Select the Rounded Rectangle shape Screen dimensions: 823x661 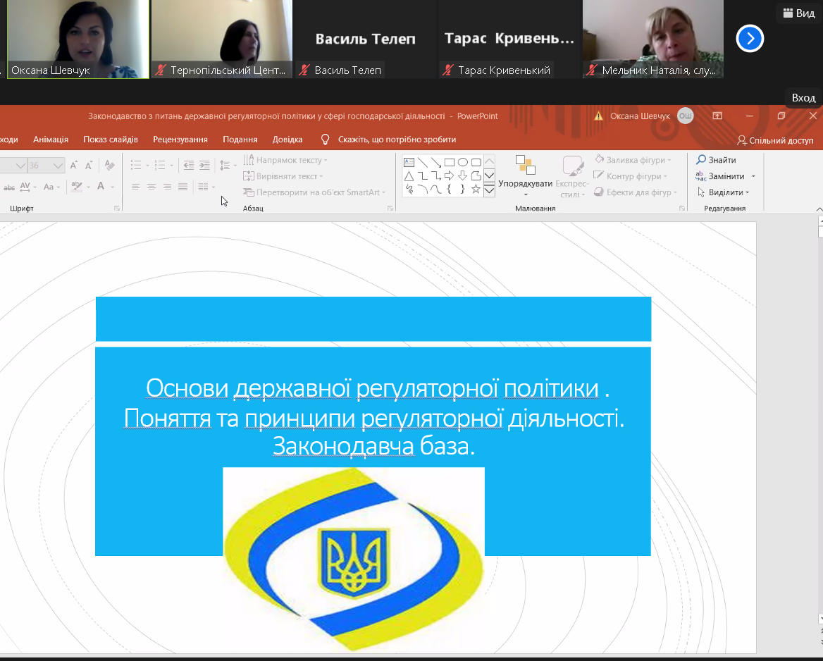(476, 162)
